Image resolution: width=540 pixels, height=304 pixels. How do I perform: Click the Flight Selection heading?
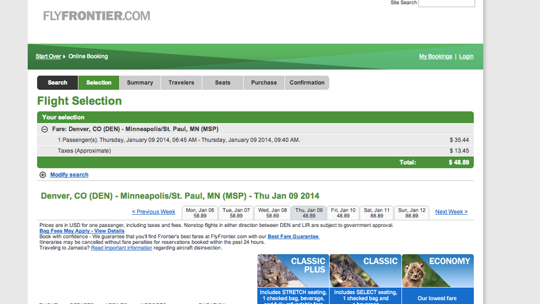tap(80, 101)
